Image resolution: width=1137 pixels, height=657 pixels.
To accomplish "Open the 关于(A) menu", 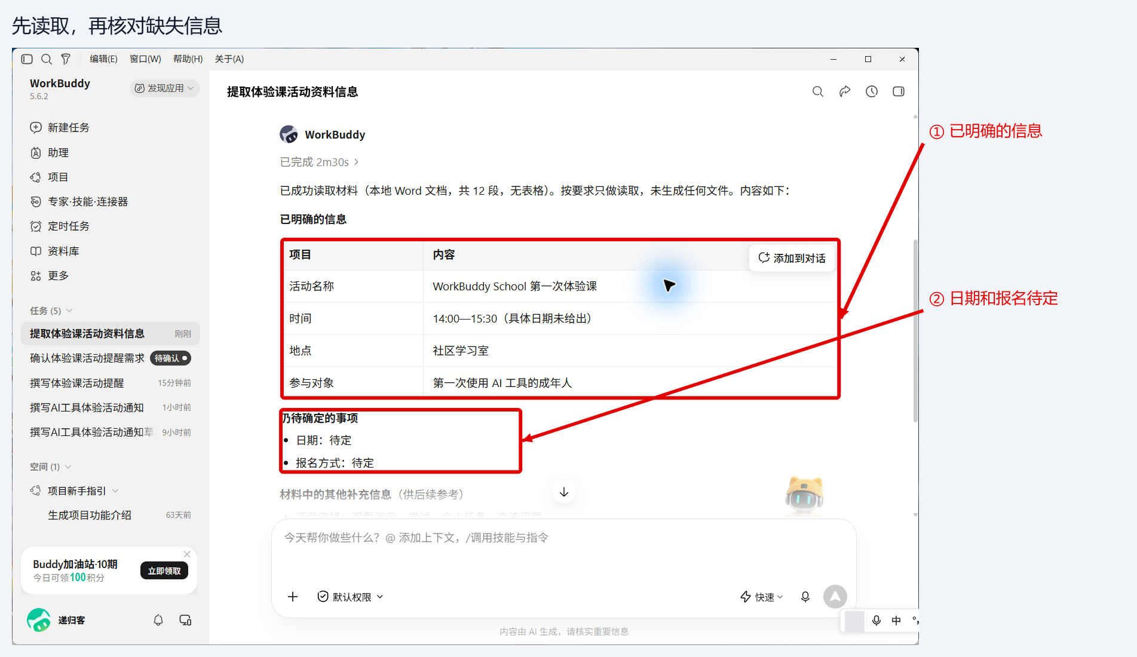I will pyautogui.click(x=229, y=59).
